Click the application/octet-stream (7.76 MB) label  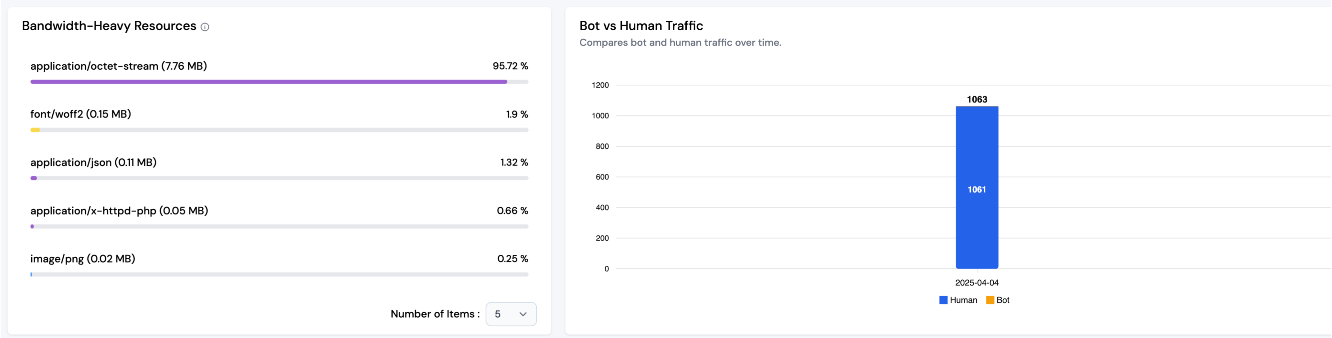pos(118,66)
